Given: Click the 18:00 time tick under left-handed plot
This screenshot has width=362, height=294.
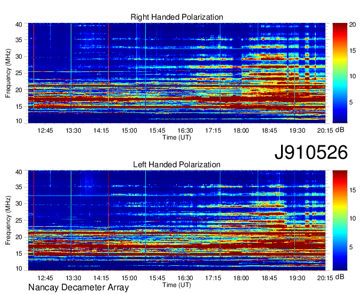Looking at the screenshot, I should point(241,278).
